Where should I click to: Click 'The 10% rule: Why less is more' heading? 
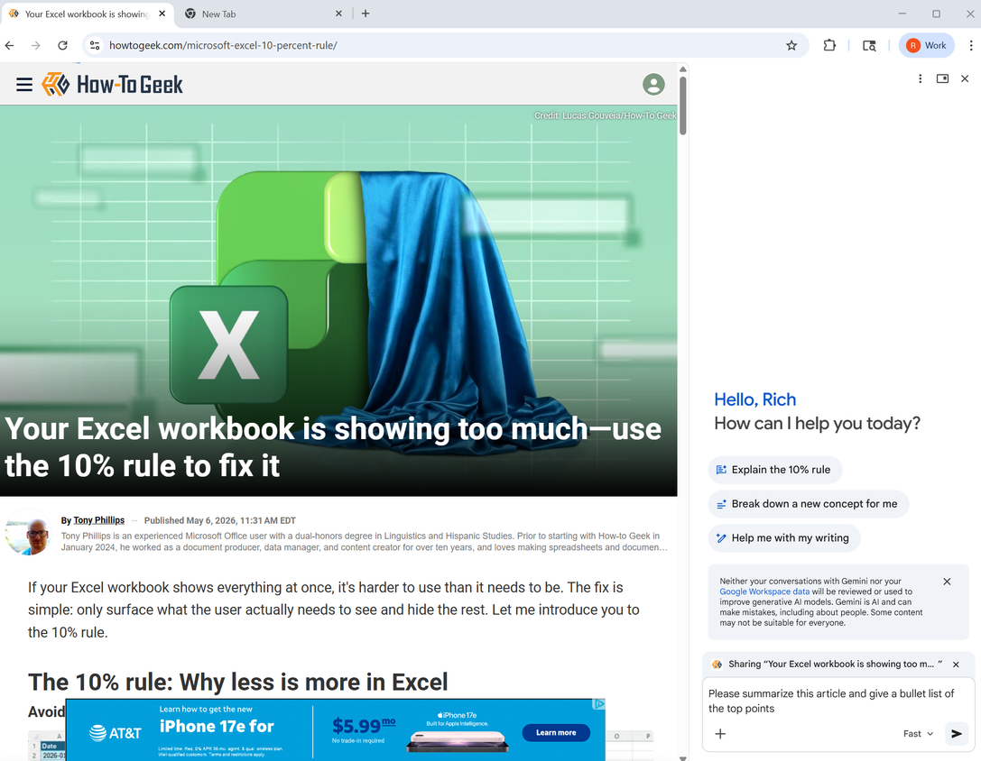[237, 683]
